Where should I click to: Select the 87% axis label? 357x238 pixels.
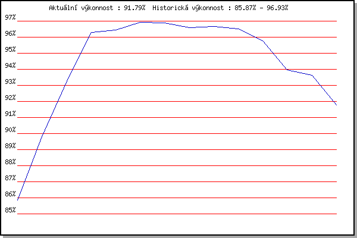point(10,178)
